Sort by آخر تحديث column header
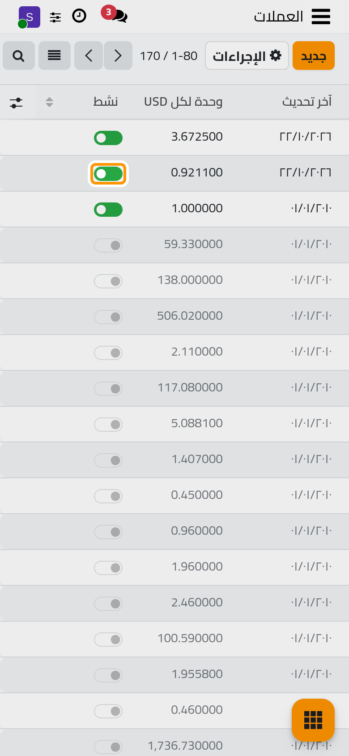 [x=307, y=102]
